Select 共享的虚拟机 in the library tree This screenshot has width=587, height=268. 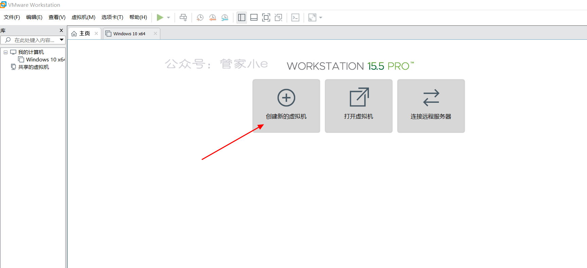[x=34, y=67]
